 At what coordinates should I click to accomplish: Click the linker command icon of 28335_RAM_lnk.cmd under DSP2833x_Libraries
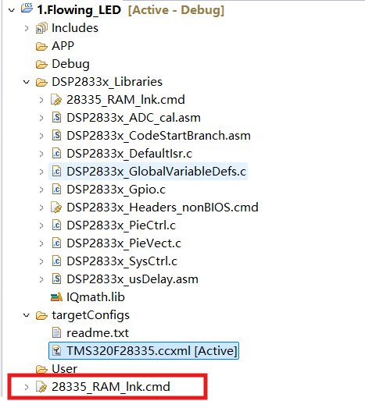click(56, 100)
